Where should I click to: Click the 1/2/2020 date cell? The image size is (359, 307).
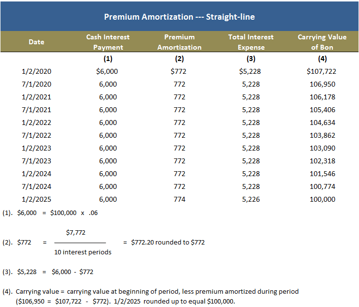point(36,71)
